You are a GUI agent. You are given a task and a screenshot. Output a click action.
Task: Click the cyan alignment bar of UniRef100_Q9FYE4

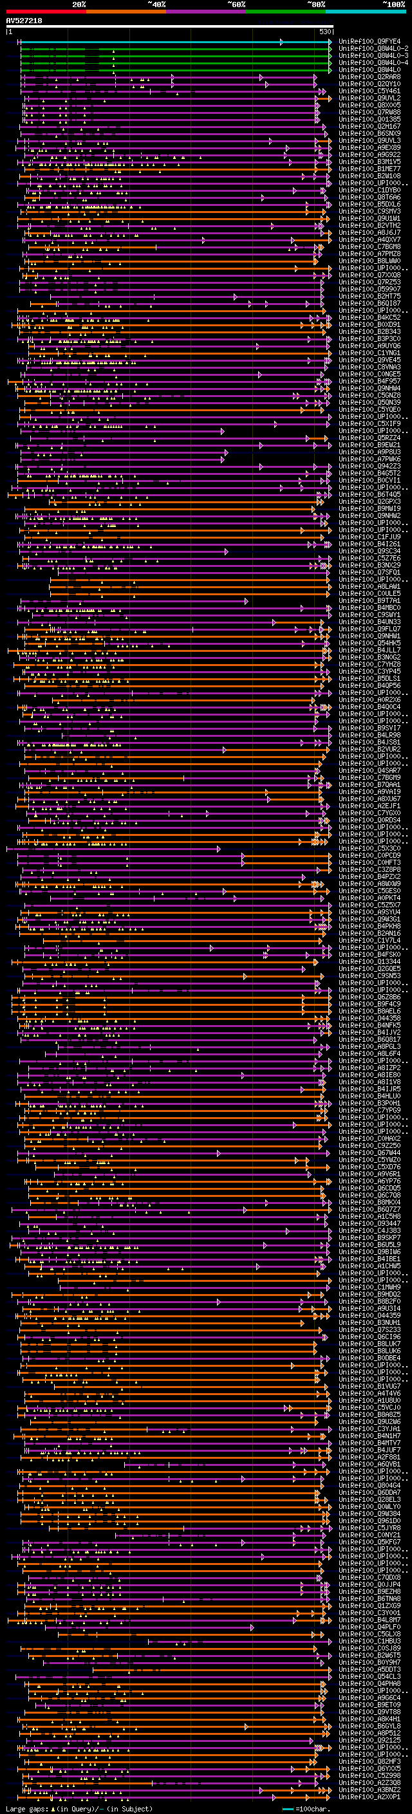175,42
